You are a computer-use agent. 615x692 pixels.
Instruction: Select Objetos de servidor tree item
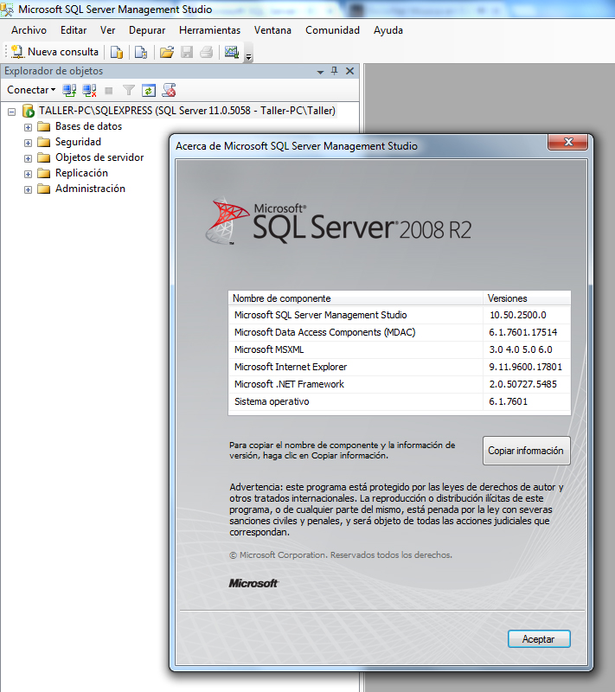[x=99, y=157]
